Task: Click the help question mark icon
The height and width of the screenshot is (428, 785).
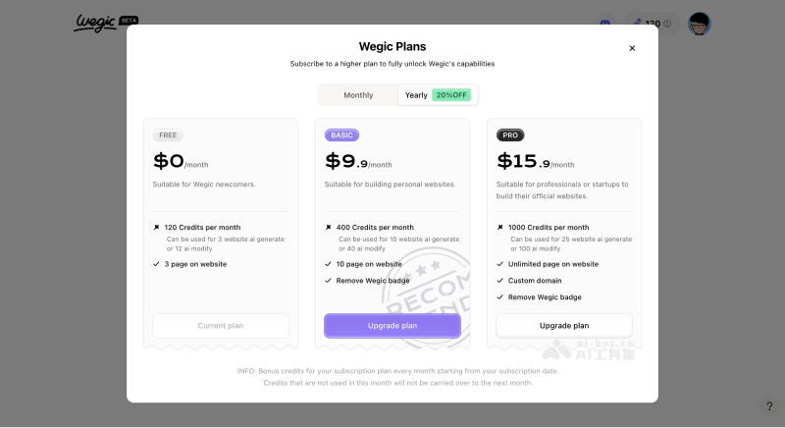Action: coord(769,406)
